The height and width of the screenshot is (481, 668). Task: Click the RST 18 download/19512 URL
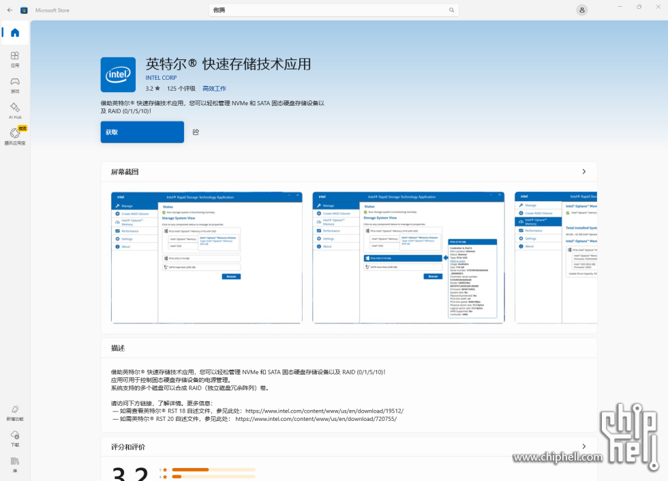point(324,411)
